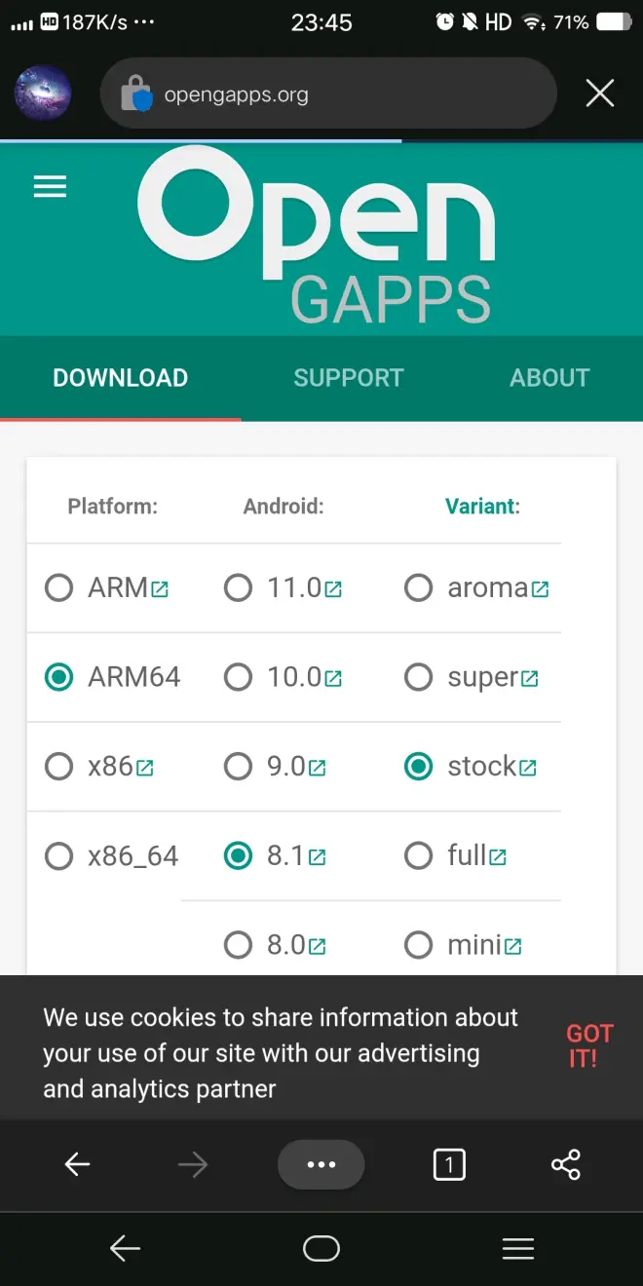The width and height of the screenshot is (643, 1286).
Task: Switch to the DOWNLOAD tab
Action: tap(121, 378)
